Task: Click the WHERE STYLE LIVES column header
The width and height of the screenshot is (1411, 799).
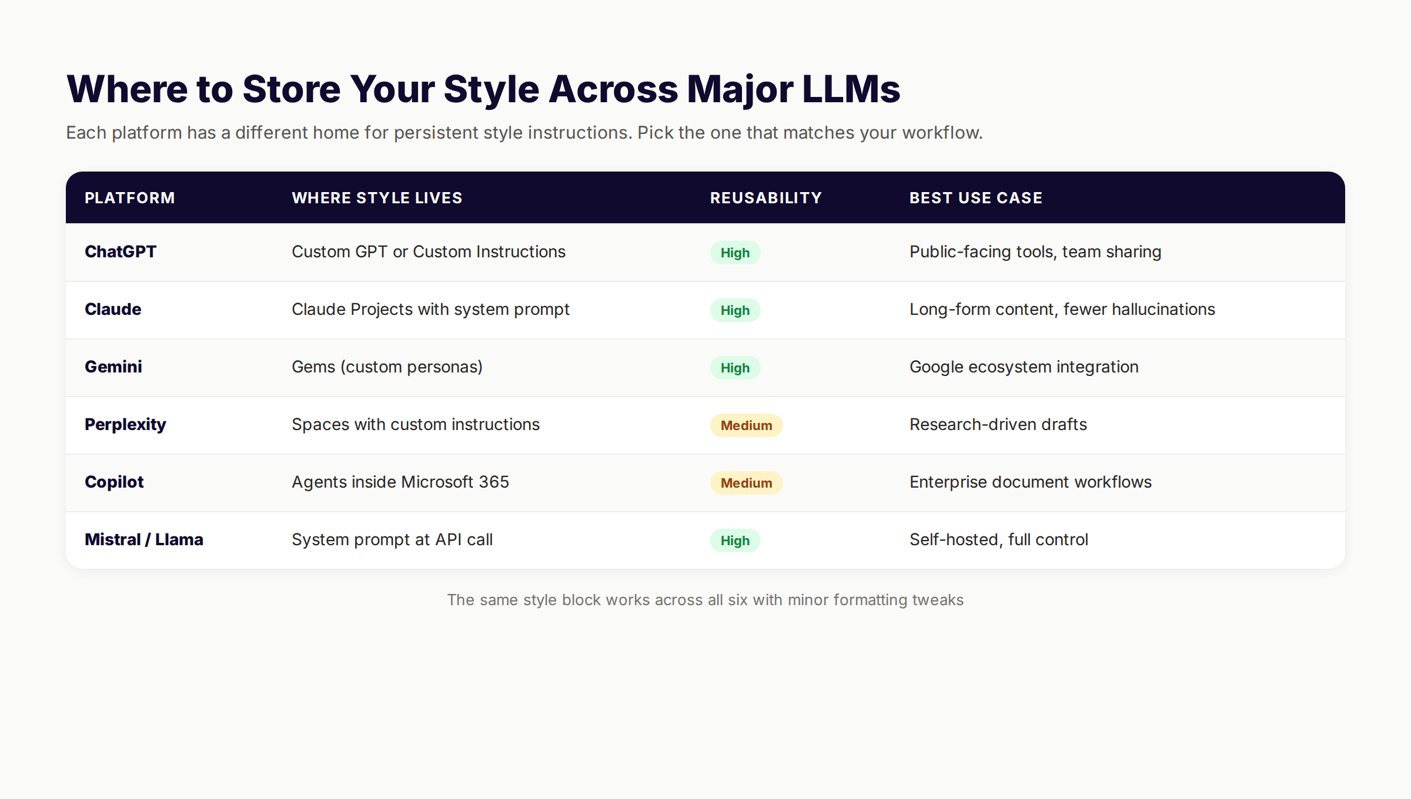Action: [x=377, y=198]
